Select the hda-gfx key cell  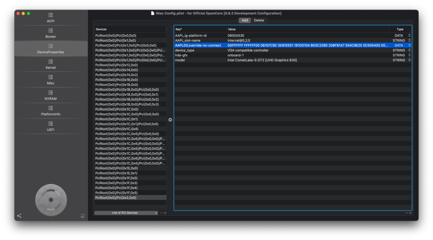tap(181, 55)
